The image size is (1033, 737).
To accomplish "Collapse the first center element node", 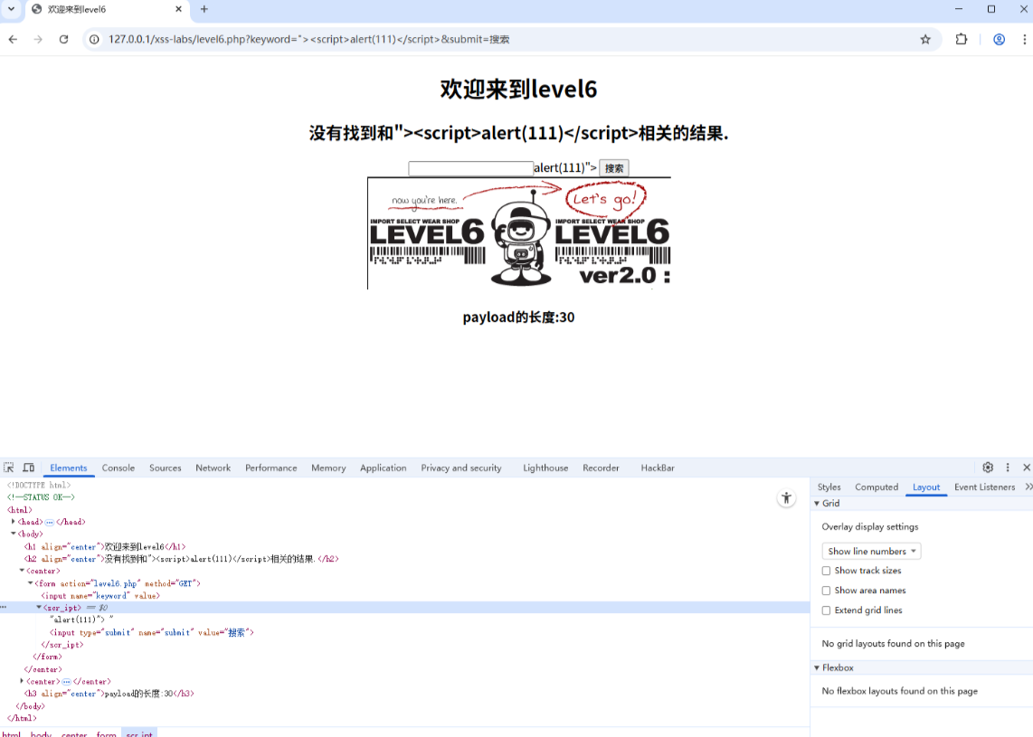I will point(22,571).
